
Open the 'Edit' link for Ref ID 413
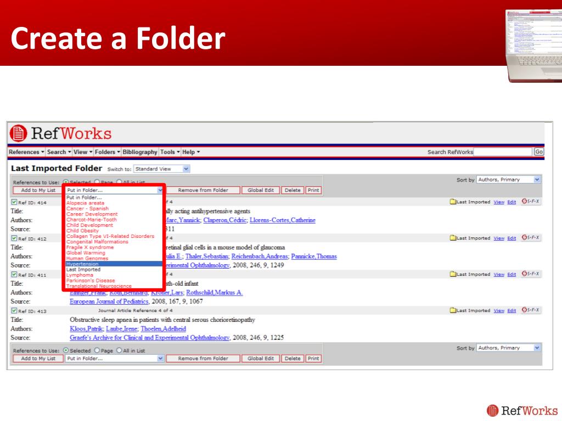(512, 311)
